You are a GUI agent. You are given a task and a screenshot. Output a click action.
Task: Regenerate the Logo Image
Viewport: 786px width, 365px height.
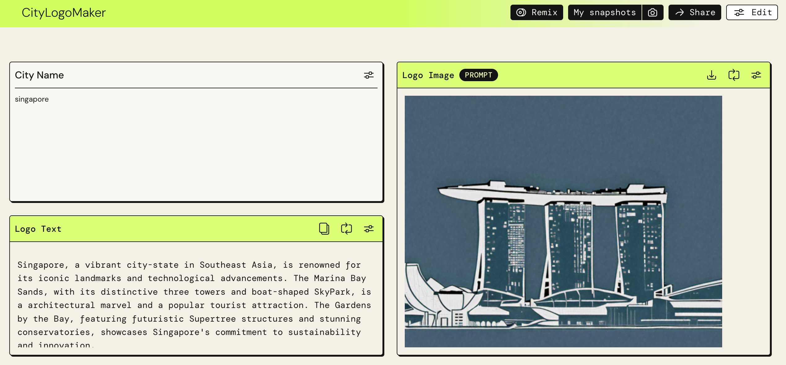pyautogui.click(x=734, y=75)
